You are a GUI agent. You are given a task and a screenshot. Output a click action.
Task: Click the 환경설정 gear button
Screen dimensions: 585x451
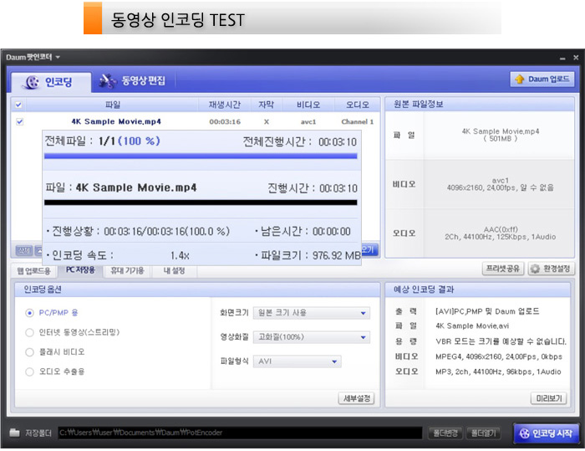click(550, 269)
